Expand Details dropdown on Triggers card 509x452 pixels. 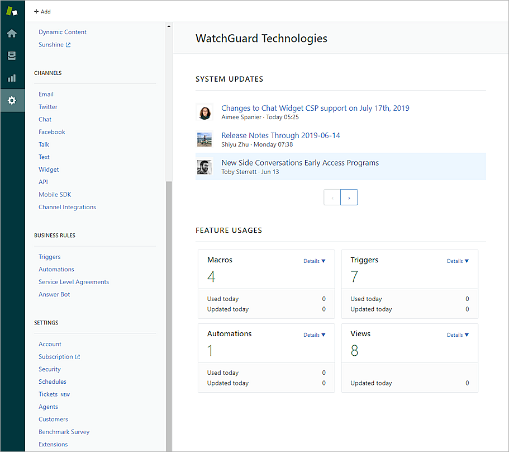pos(458,261)
